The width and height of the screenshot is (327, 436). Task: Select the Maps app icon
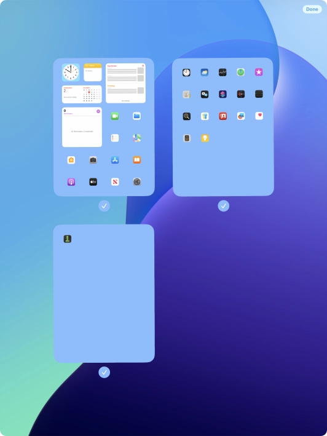coord(136,138)
